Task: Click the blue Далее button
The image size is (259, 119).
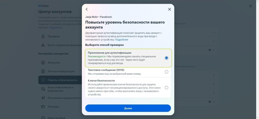Action: click(128, 108)
